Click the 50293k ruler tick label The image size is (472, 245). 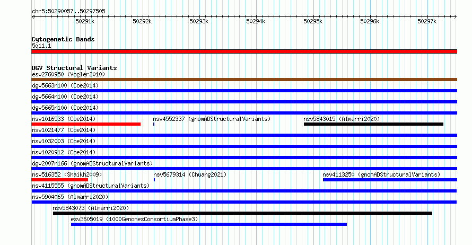199,21
